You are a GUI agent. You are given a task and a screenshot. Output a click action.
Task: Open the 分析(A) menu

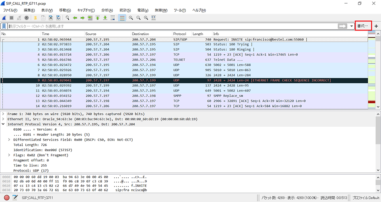click(x=107, y=10)
